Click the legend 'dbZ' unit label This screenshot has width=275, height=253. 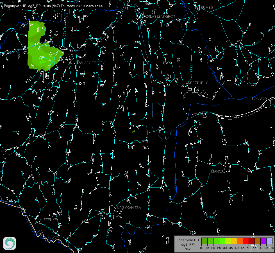(187, 249)
